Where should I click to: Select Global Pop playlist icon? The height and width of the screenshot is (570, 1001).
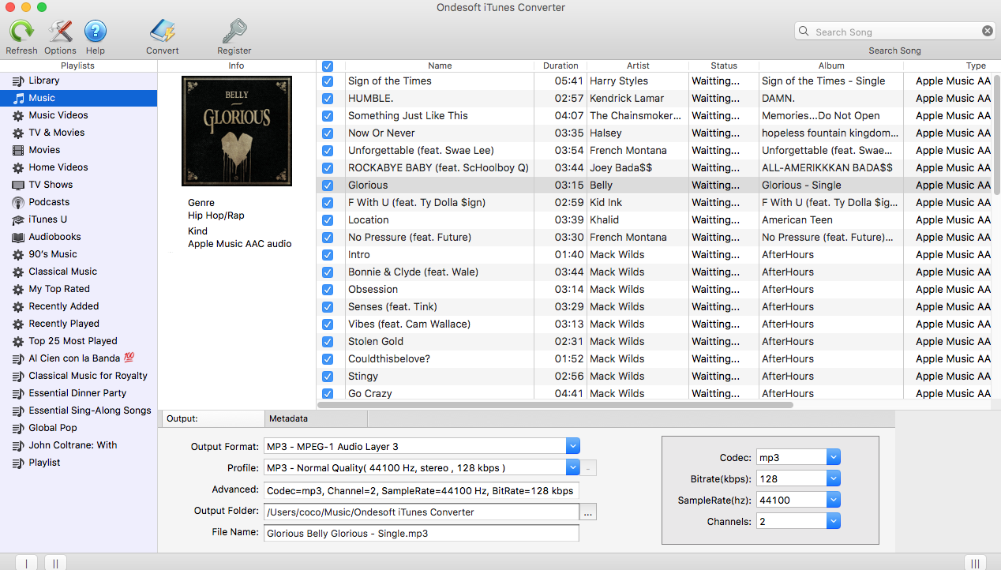click(x=18, y=428)
